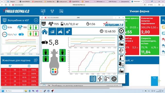Screen dimensions: 165x93
Task: Click the milk tank icon beside 5,8
Action: (45, 42)
